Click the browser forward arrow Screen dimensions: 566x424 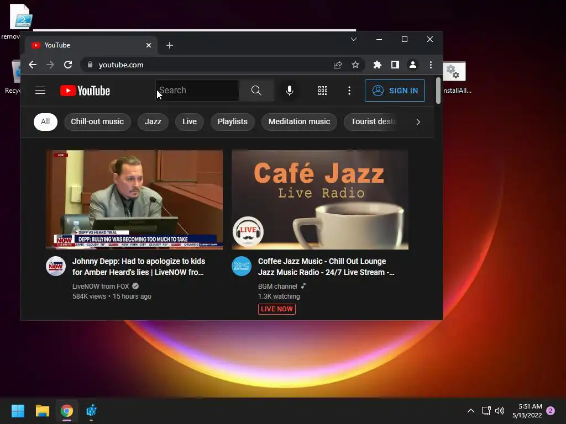click(50, 65)
